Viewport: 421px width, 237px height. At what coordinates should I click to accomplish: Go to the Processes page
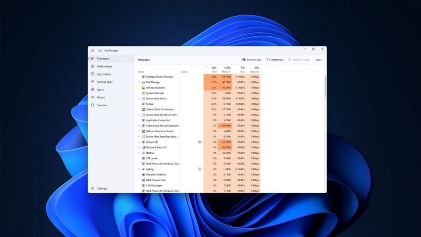pyautogui.click(x=111, y=58)
